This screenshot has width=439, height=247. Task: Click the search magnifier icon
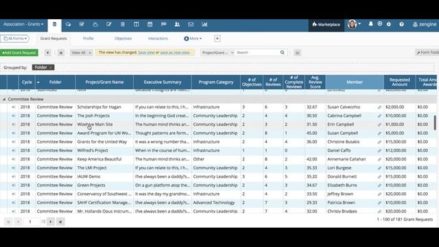(282, 52)
